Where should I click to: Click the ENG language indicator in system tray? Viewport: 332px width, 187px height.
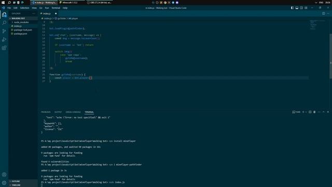coord(321,3)
